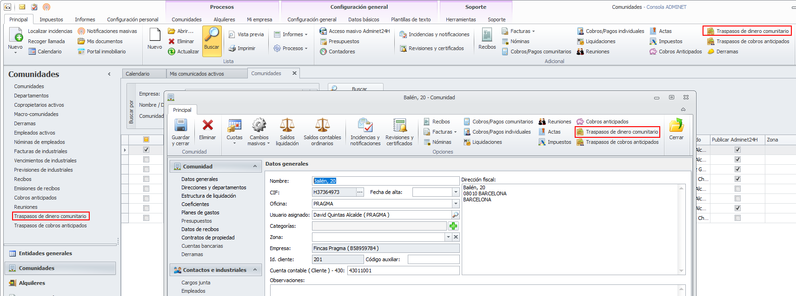Image resolution: width=796 pixels, height=296 pixels.
Task: Toggle first Publicar Adminet24H checkbox
Action: coord(737,150)
